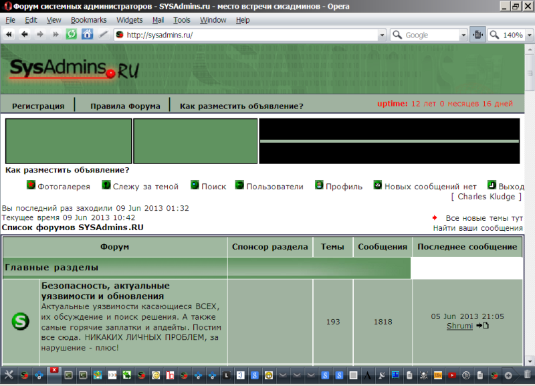This screenshot has height=386, width=535.
Task: Switch to the tab with the map icon
Action: coord(98,375)
